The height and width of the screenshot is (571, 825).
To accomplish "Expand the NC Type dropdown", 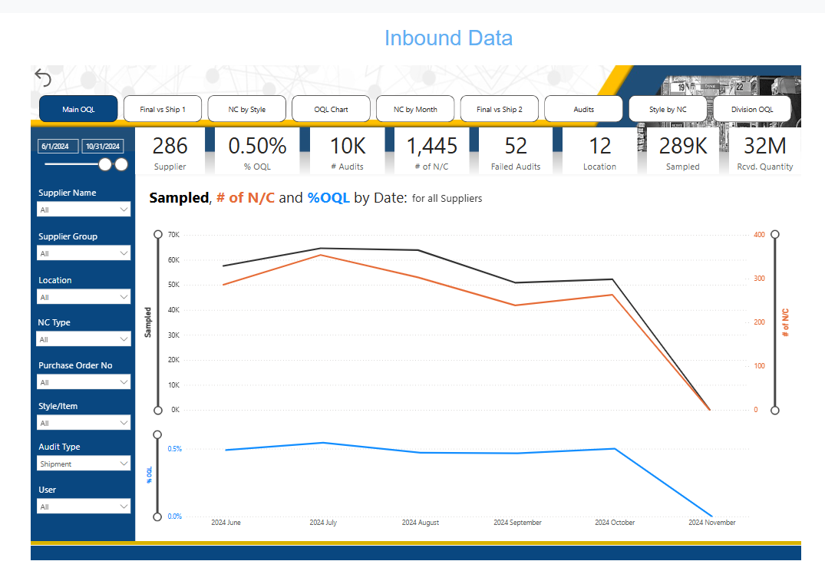I will (83, 338).
